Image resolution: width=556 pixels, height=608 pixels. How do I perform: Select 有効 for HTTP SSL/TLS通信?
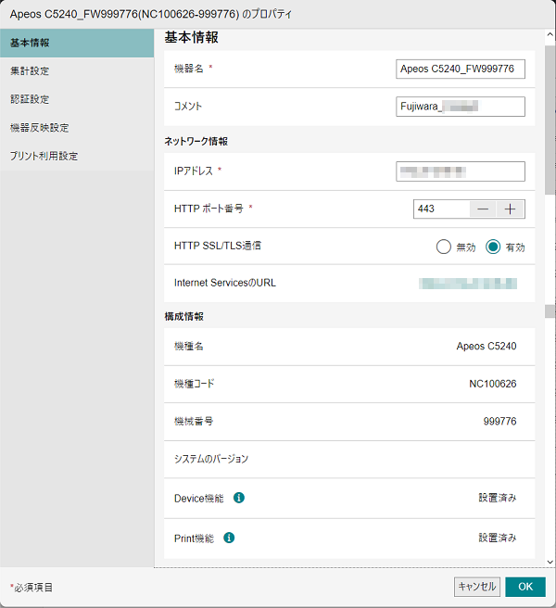pyautogui.click(x=493, y=247)
